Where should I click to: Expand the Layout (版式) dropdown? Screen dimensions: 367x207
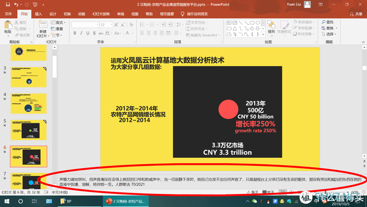[58, 23]
